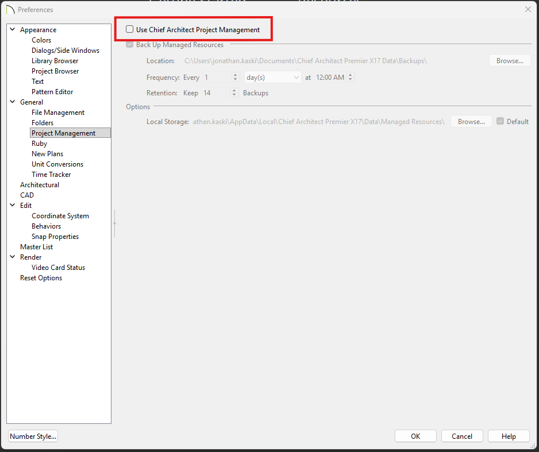Viewport: 539px width, 452px height.
Task: Open the Number Style dialog
Action: point(33,436)
